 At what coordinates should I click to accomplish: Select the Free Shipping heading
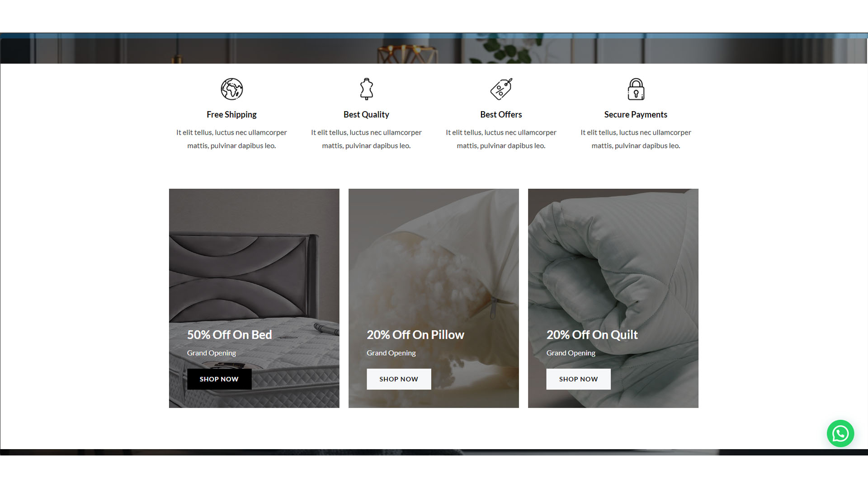231,114
